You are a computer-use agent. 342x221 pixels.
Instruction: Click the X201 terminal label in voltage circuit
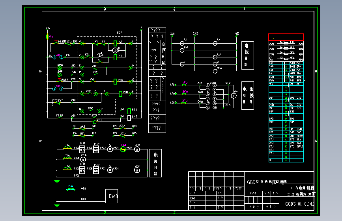pos(173,85)
